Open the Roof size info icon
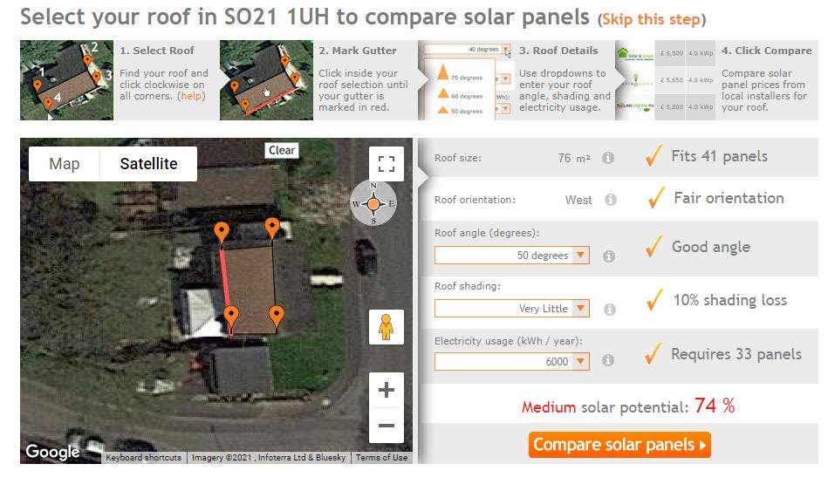Screen dimensions: 828x498 pos(608,157)
